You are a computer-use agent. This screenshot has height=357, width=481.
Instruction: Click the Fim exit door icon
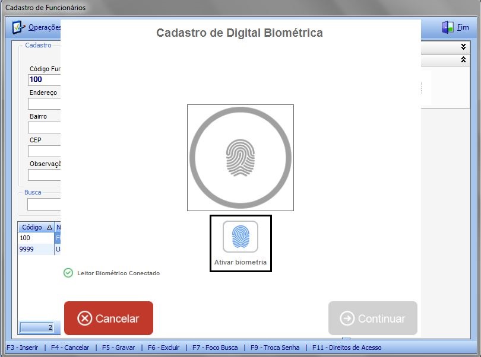(x=448, y=27)
